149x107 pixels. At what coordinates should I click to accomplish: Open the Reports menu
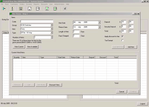tap(36, 4)
